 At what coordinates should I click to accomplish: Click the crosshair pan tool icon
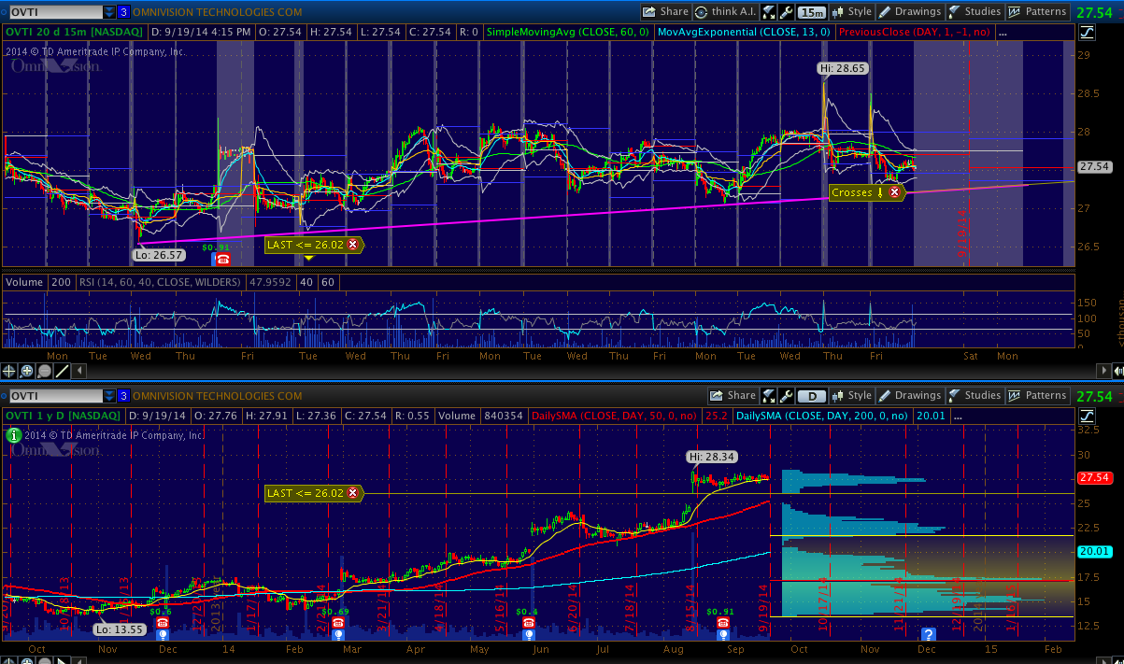pos(10,370)
